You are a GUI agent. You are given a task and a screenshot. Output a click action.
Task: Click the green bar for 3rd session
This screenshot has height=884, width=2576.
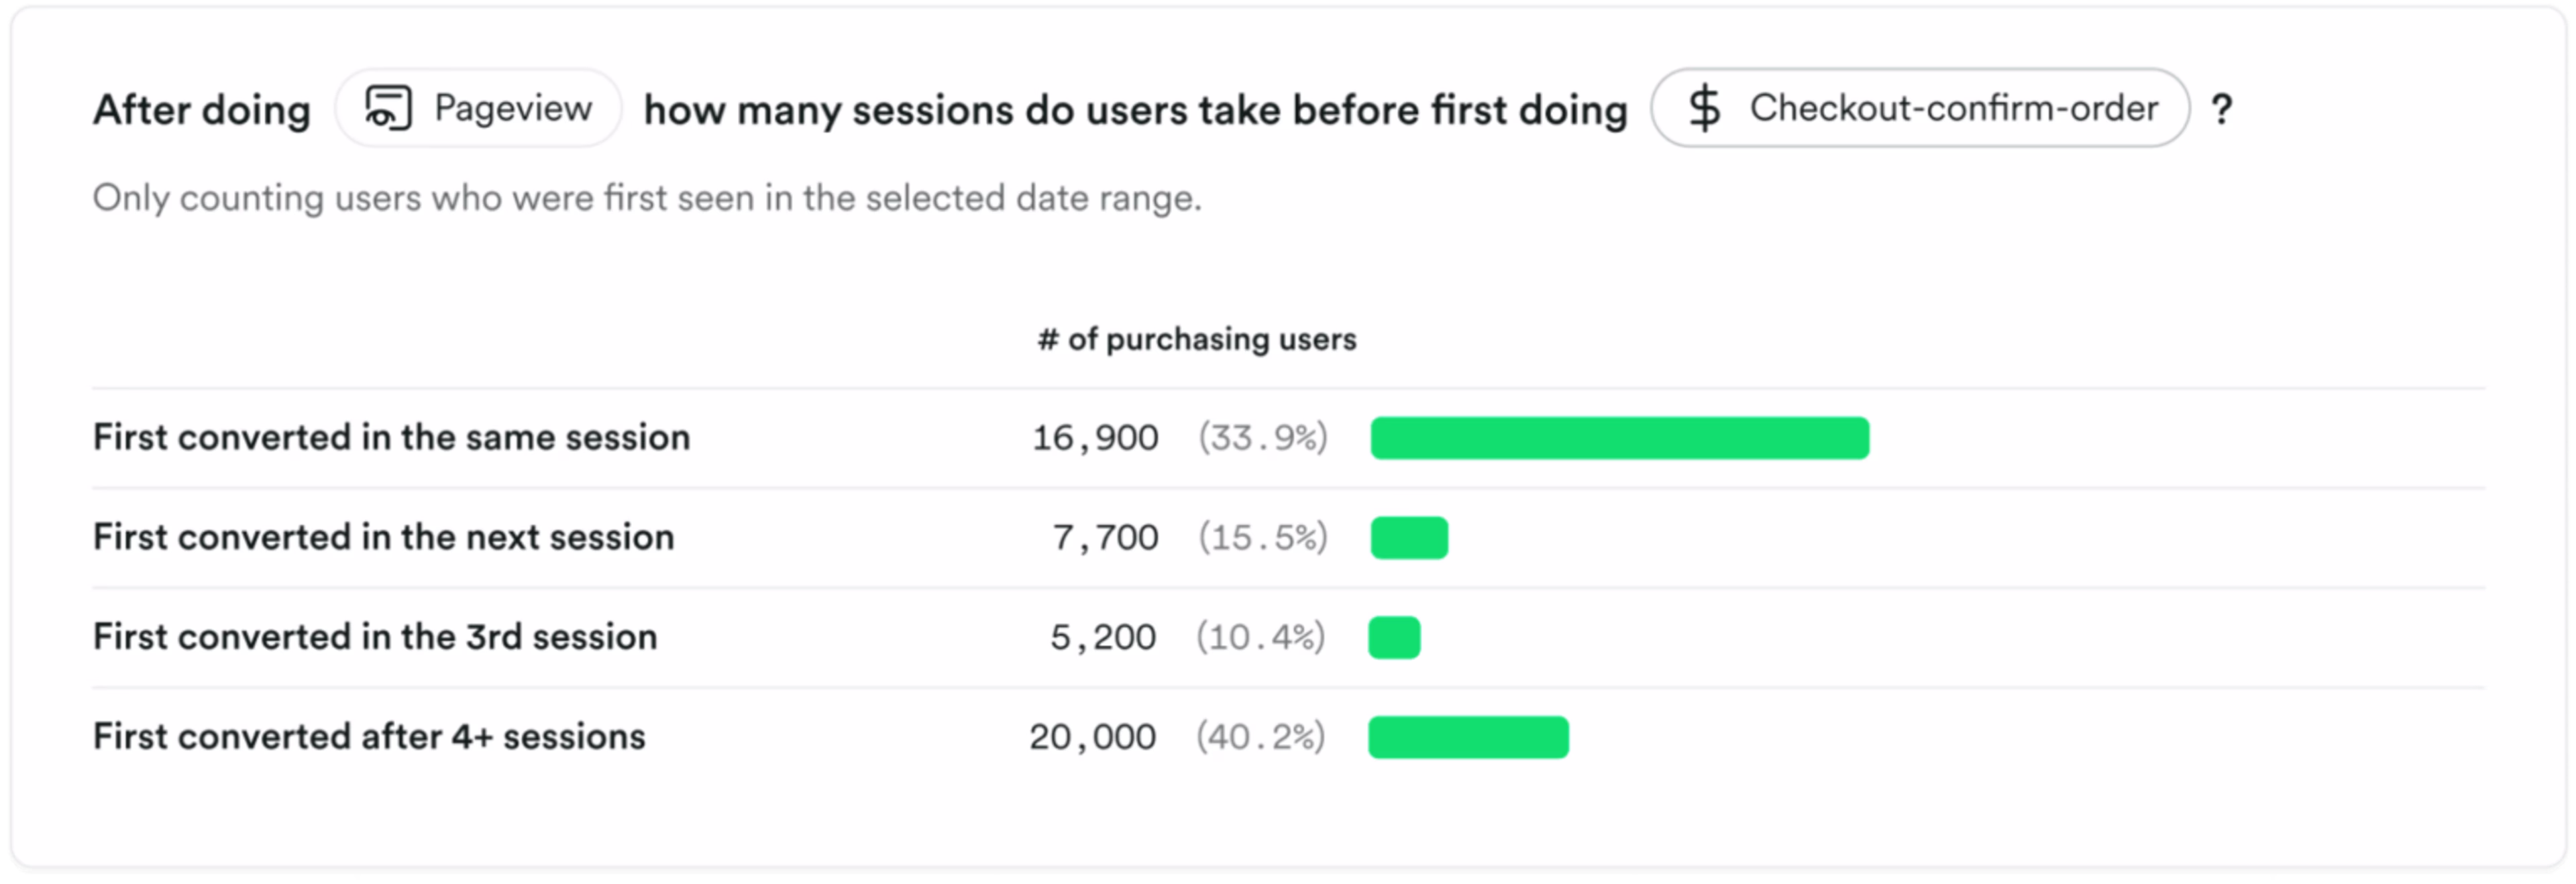click(1394, 637)
